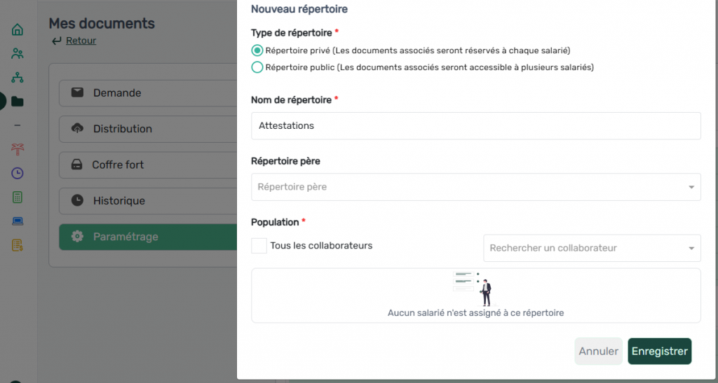Open the palm tree leave icon

(x=18, y=149)
